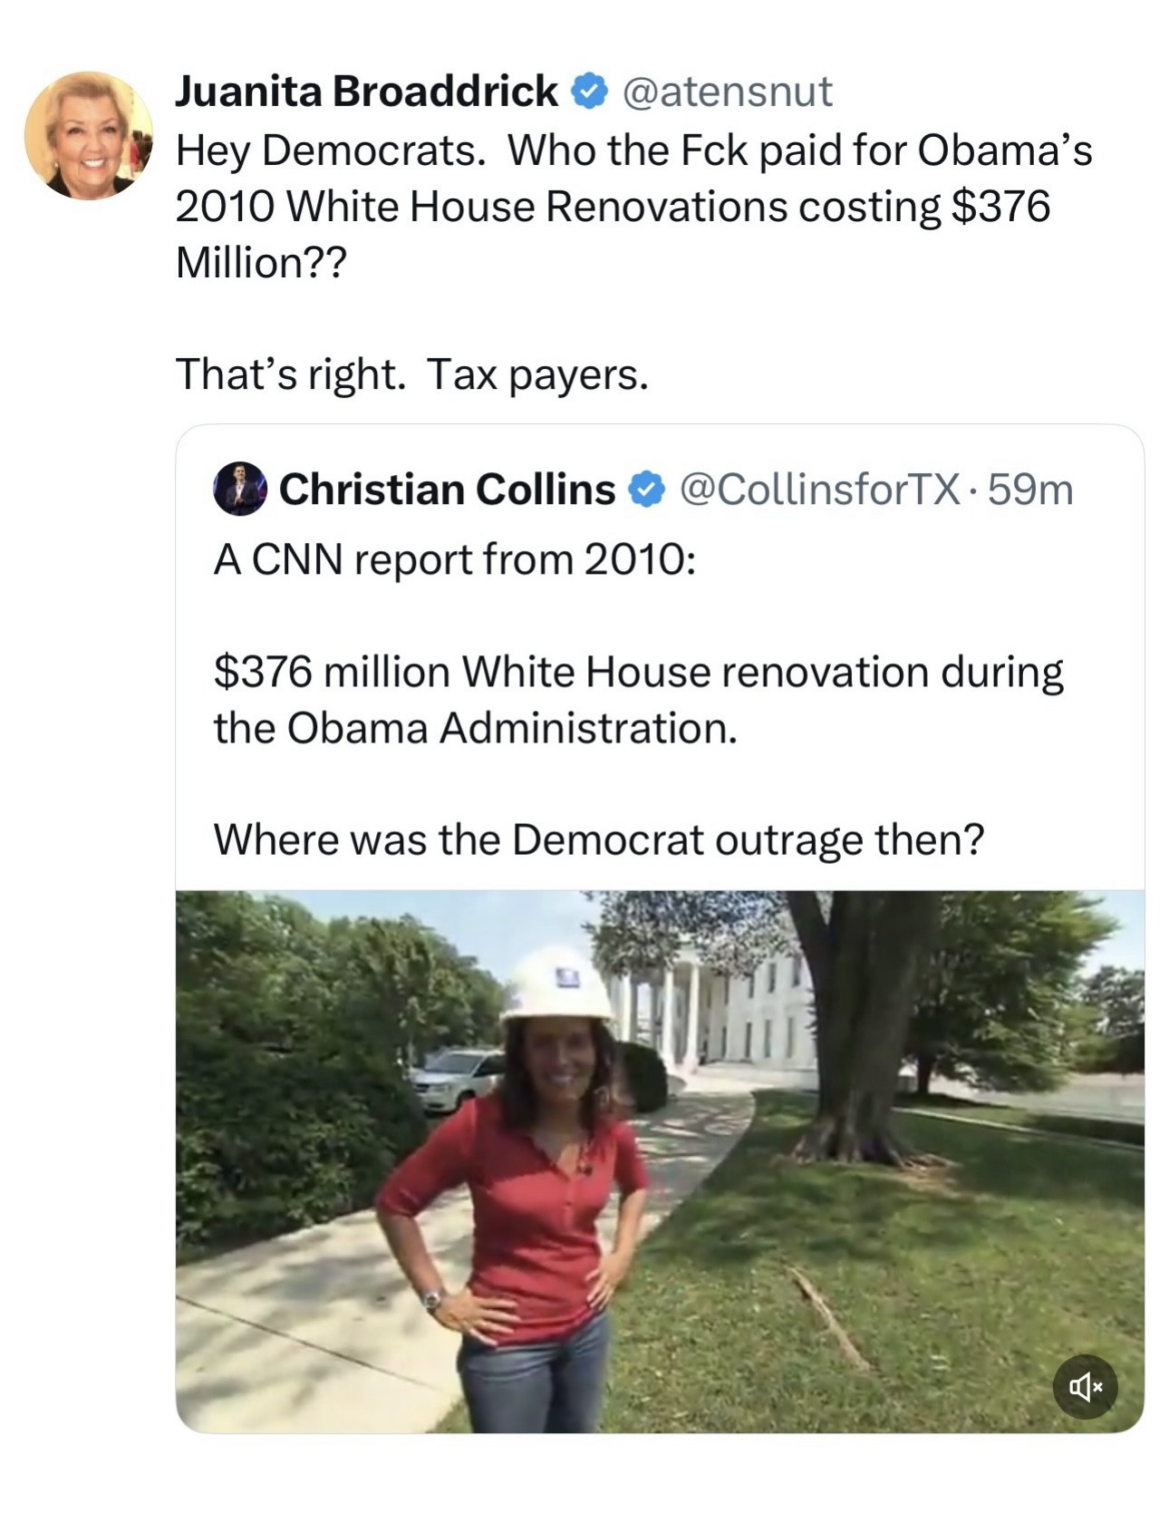1169x1513 pixels.
Task: Open the Juanita Broaddrick display name
Action: (x=366, y=91)
